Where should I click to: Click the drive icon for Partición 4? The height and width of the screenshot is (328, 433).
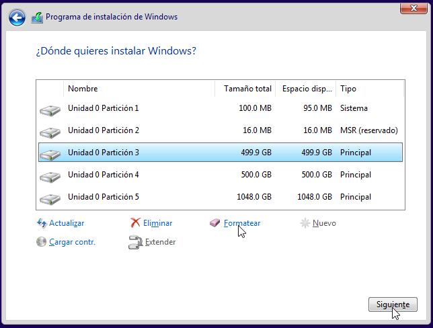(50, 177)
